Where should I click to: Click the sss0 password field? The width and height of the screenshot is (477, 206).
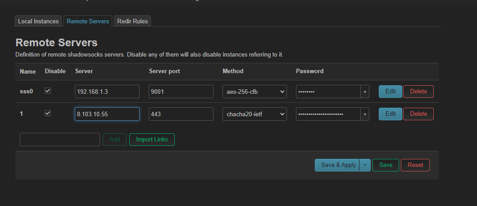(x=328, y=92)
